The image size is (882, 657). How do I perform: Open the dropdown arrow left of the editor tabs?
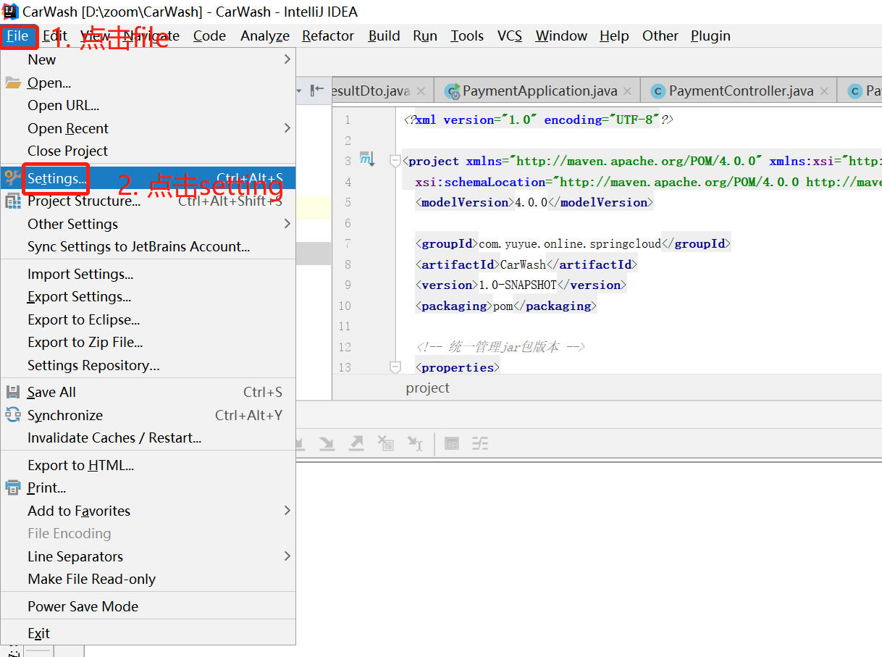[x=300, y=91]
